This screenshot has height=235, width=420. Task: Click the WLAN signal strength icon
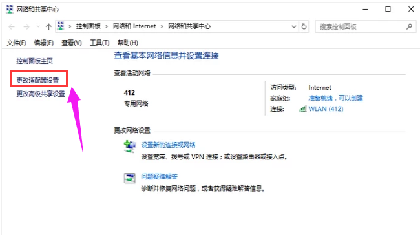click(302, 108)
